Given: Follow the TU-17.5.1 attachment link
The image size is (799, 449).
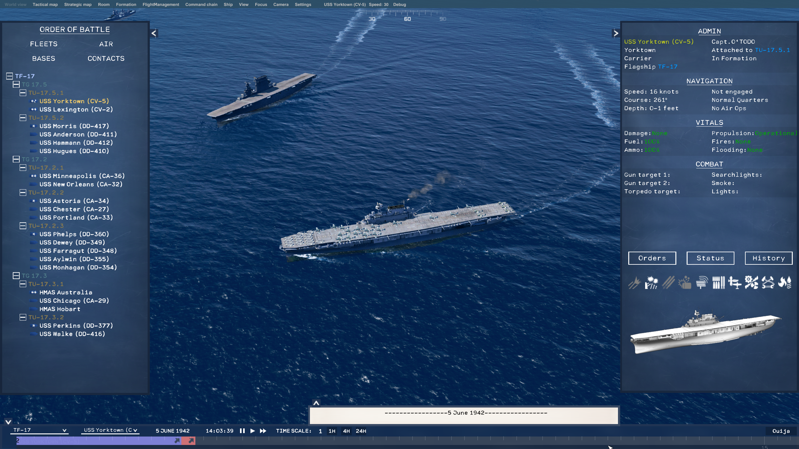Looking at the screenshot, I should [772, 50].
